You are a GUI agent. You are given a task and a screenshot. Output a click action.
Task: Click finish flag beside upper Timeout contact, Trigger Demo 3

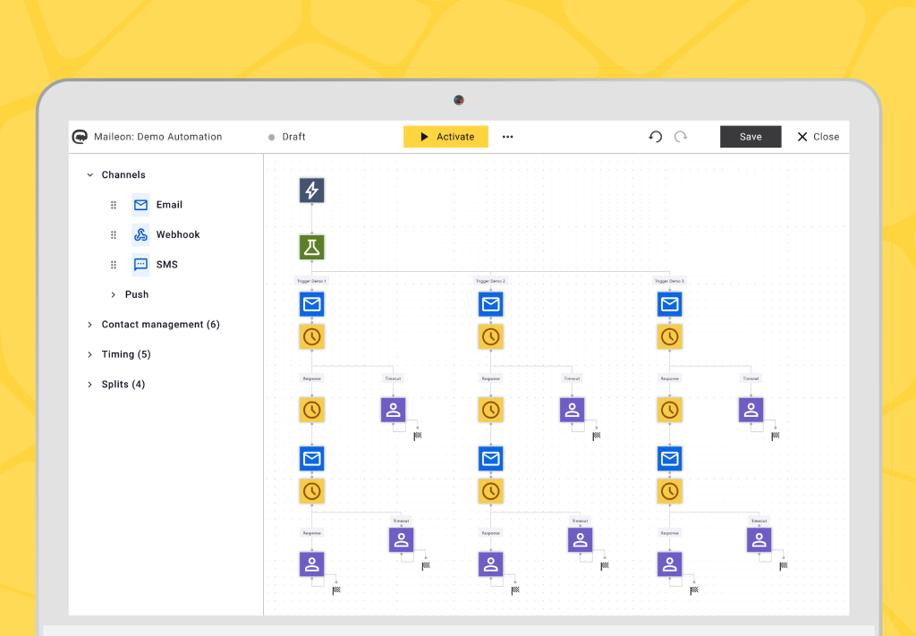775,437
